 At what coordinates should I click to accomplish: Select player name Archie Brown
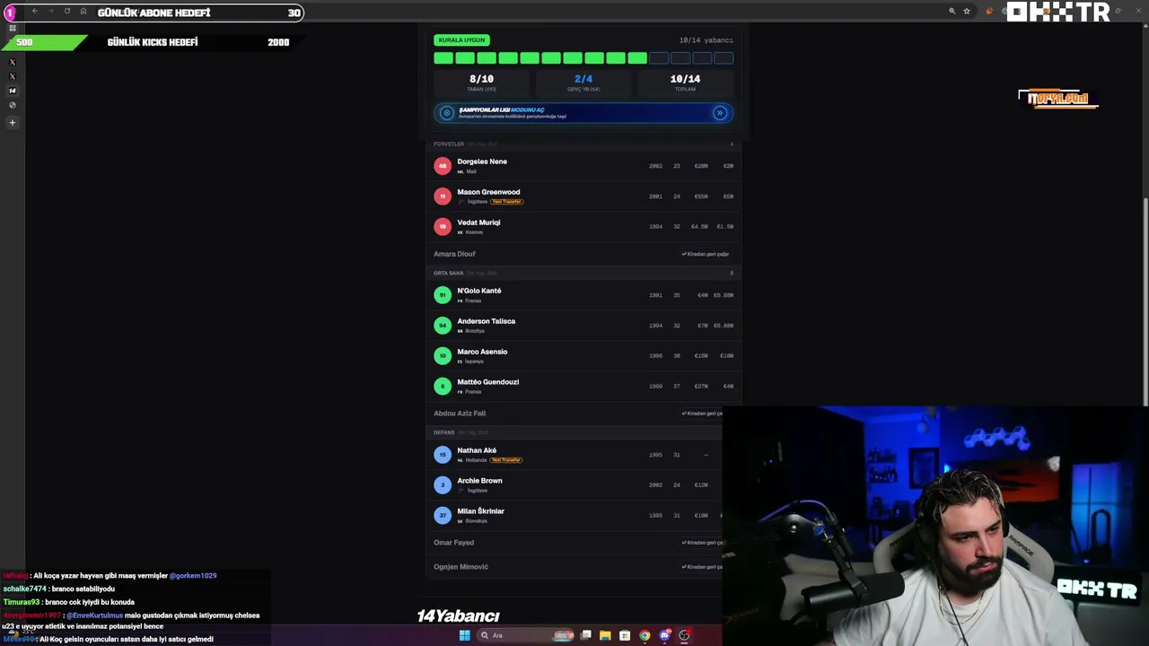(x=479, y=481)
